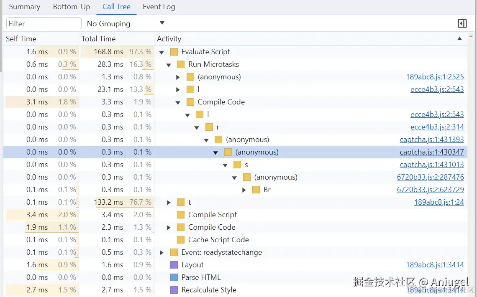Open link 6720b33.js:2:287476
The image size is (477, 297).
click(430, 177)
